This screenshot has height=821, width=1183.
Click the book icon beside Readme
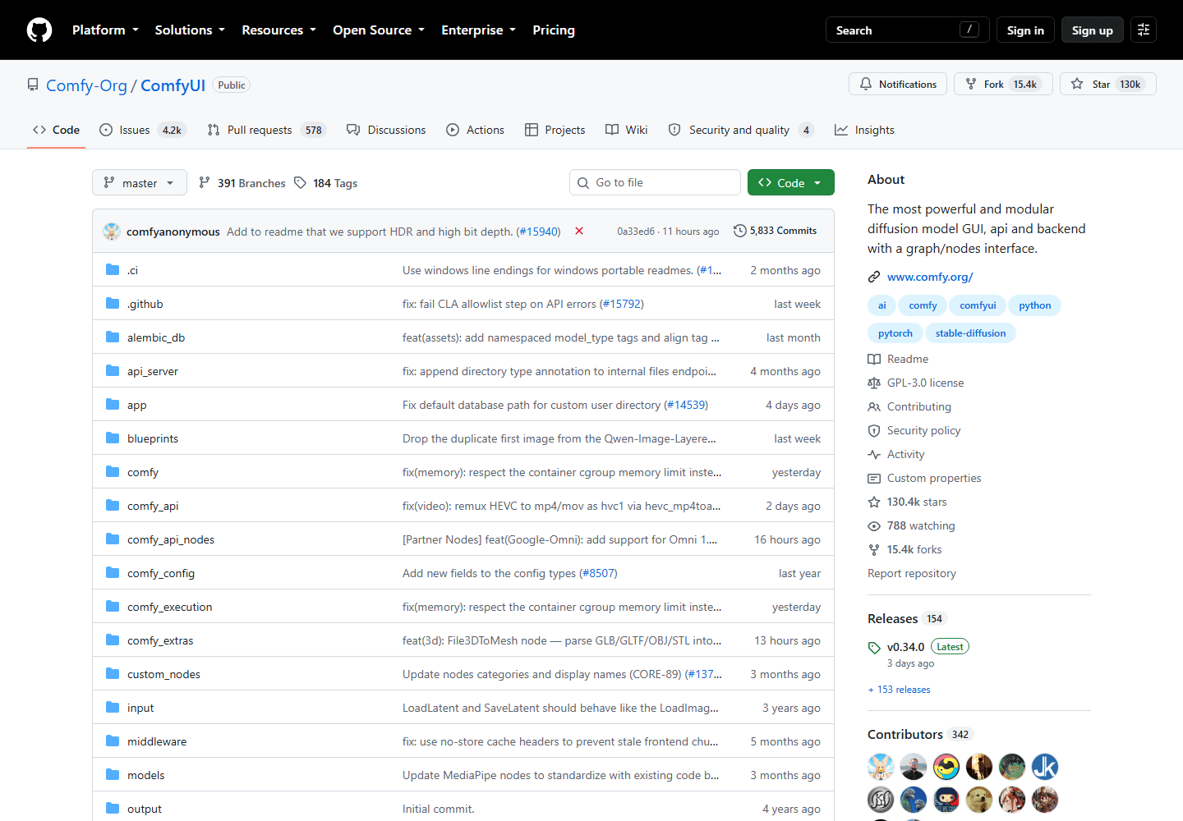coord(874,359)
